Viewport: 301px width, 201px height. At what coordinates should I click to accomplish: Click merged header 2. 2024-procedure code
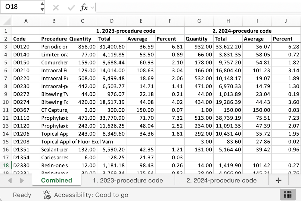243,31
